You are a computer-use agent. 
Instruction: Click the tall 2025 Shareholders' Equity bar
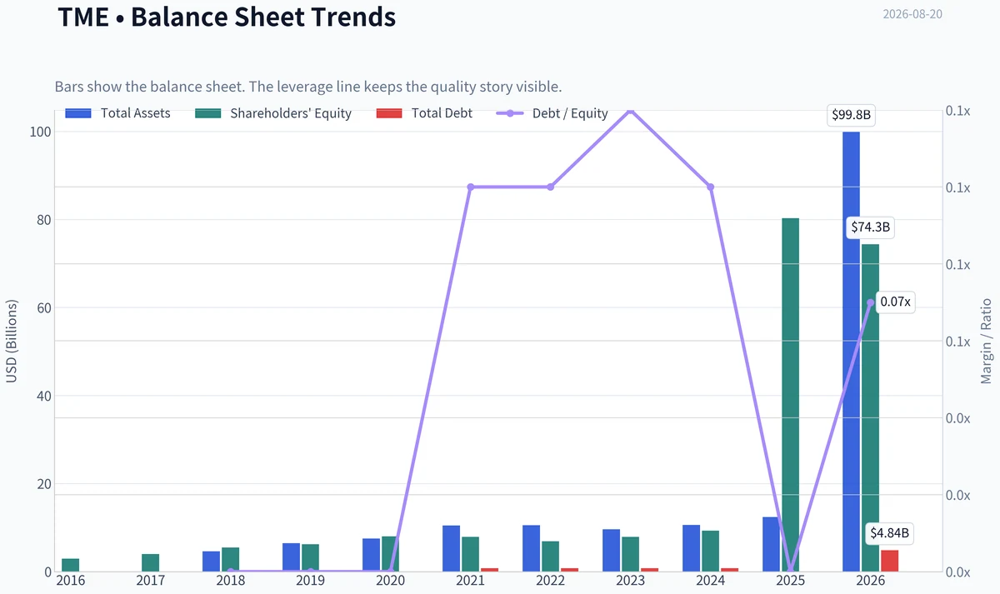791,395
